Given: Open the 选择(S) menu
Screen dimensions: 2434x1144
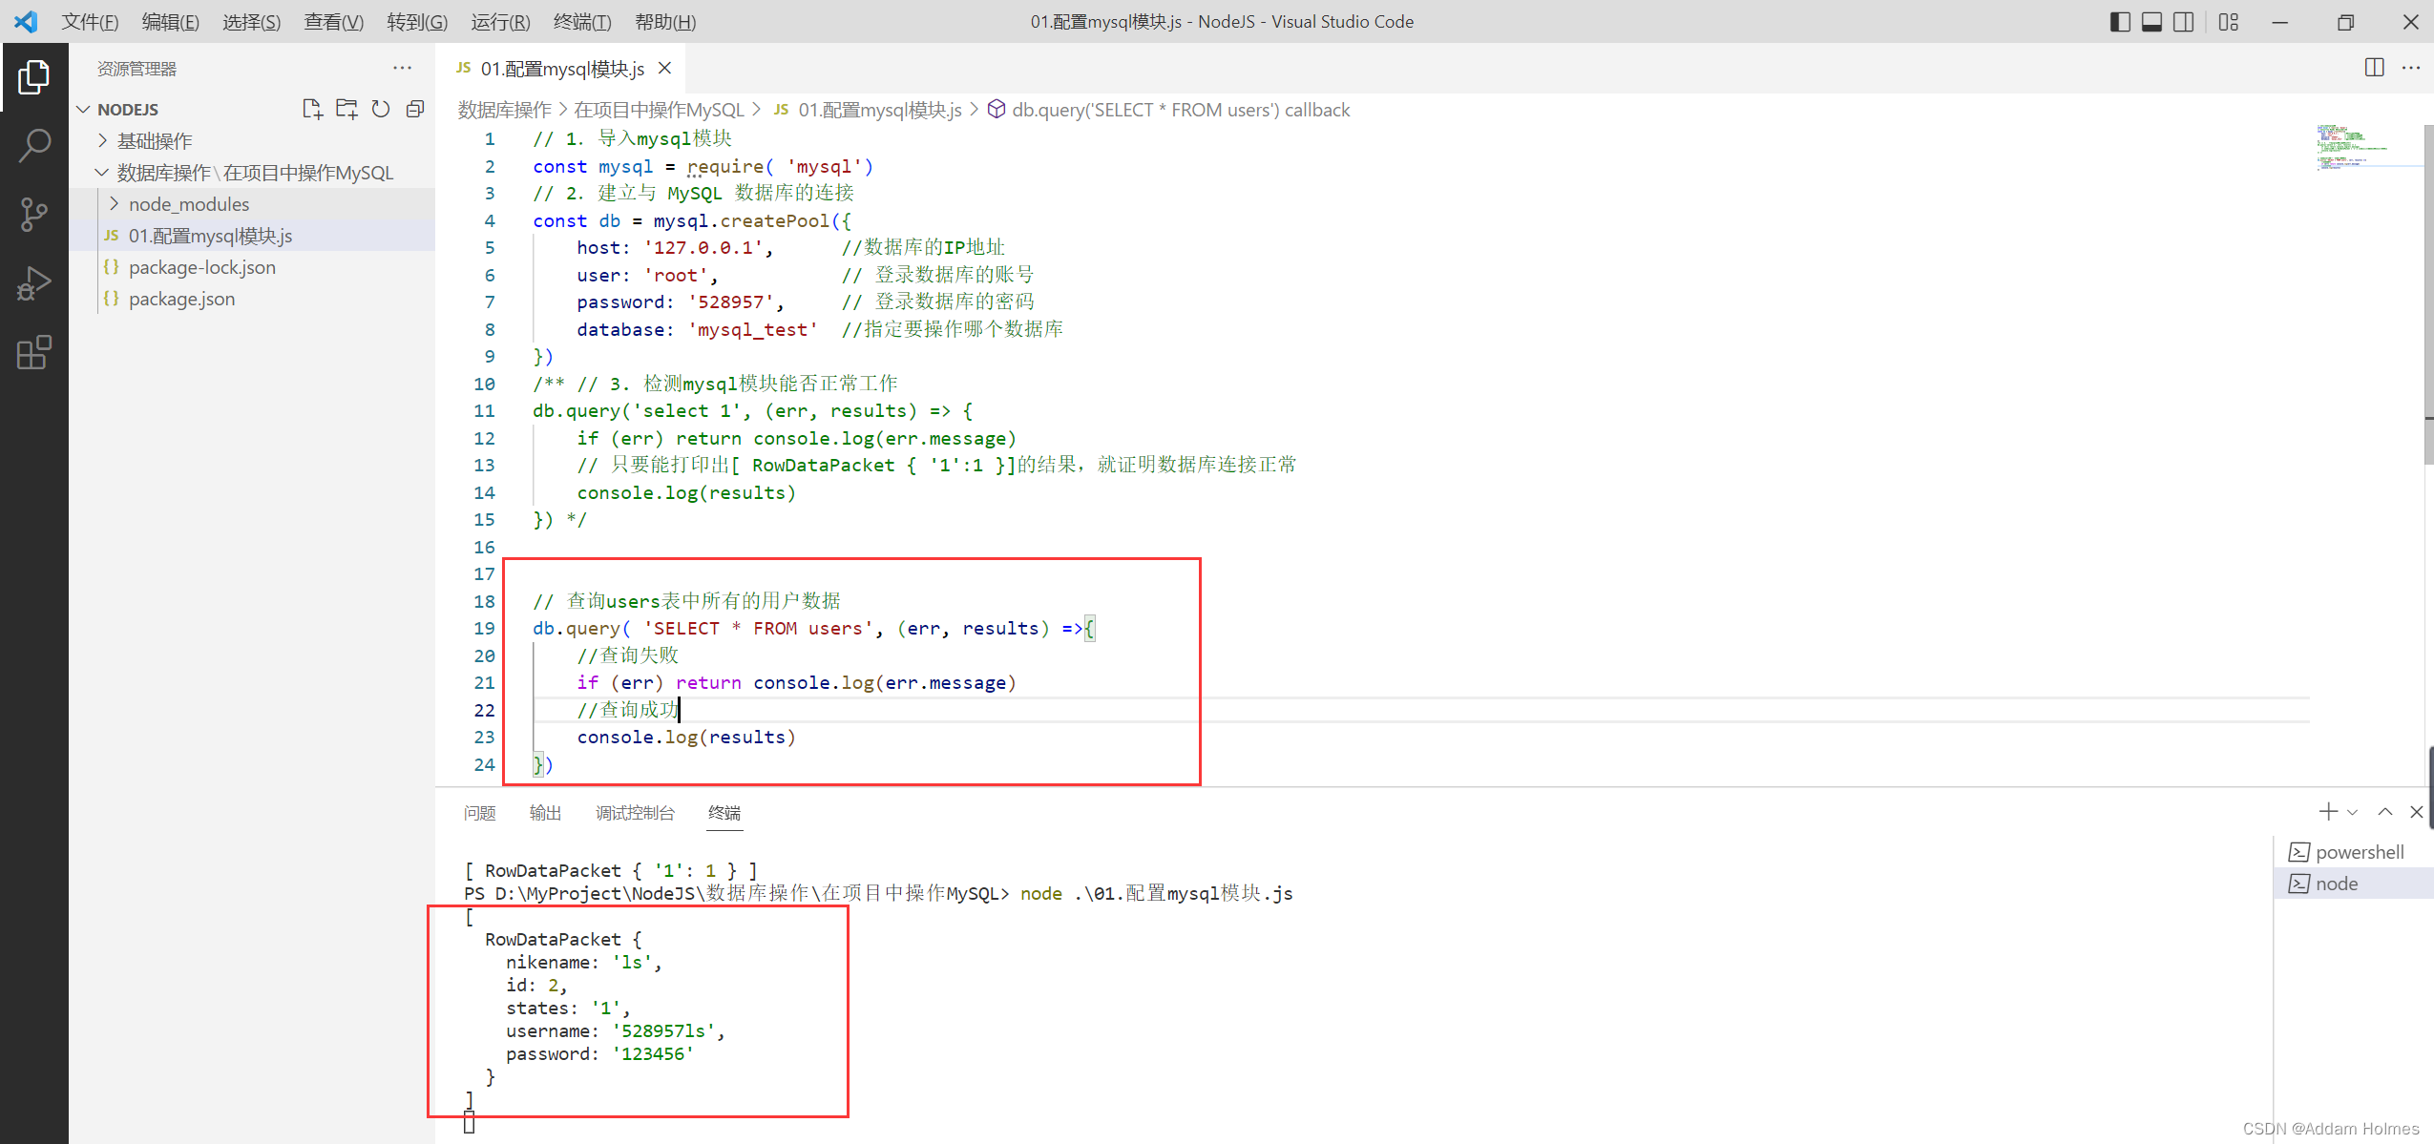Looking at the screenshot, I should coord(252,22).
